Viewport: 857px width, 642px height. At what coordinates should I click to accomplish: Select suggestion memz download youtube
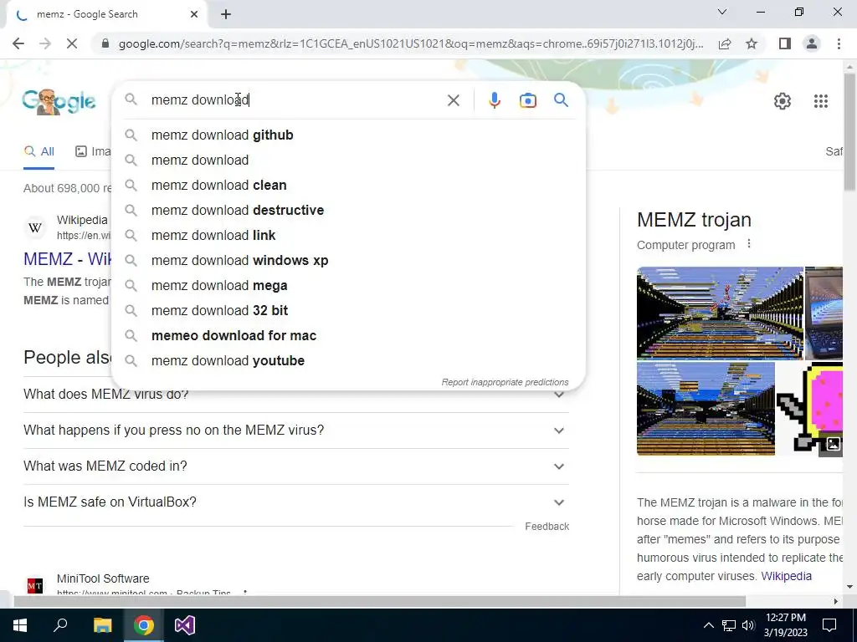point(348,361)
